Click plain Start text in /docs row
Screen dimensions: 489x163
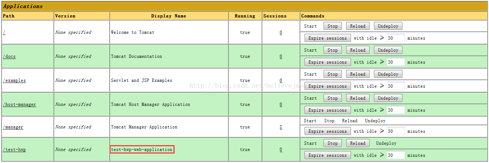(310, 50)
